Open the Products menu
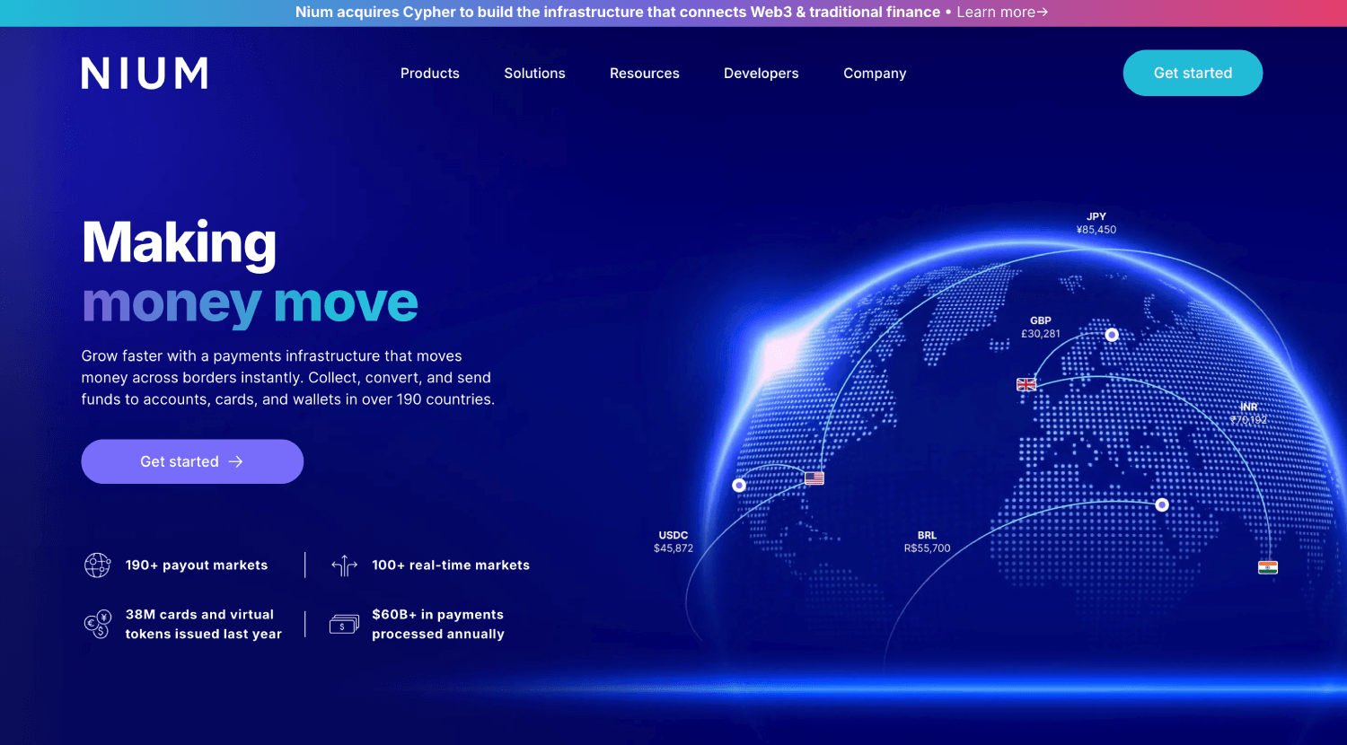 point(430,74)
